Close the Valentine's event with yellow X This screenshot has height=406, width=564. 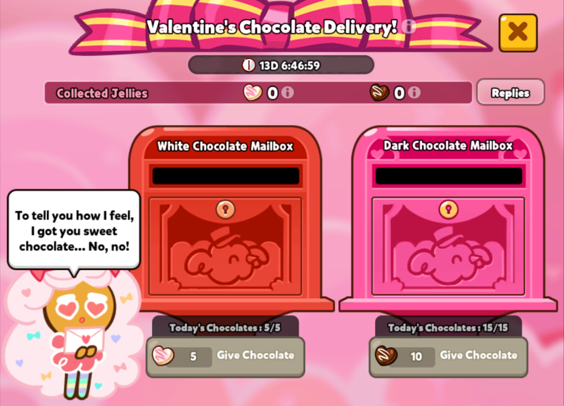(x=518, y=33)
